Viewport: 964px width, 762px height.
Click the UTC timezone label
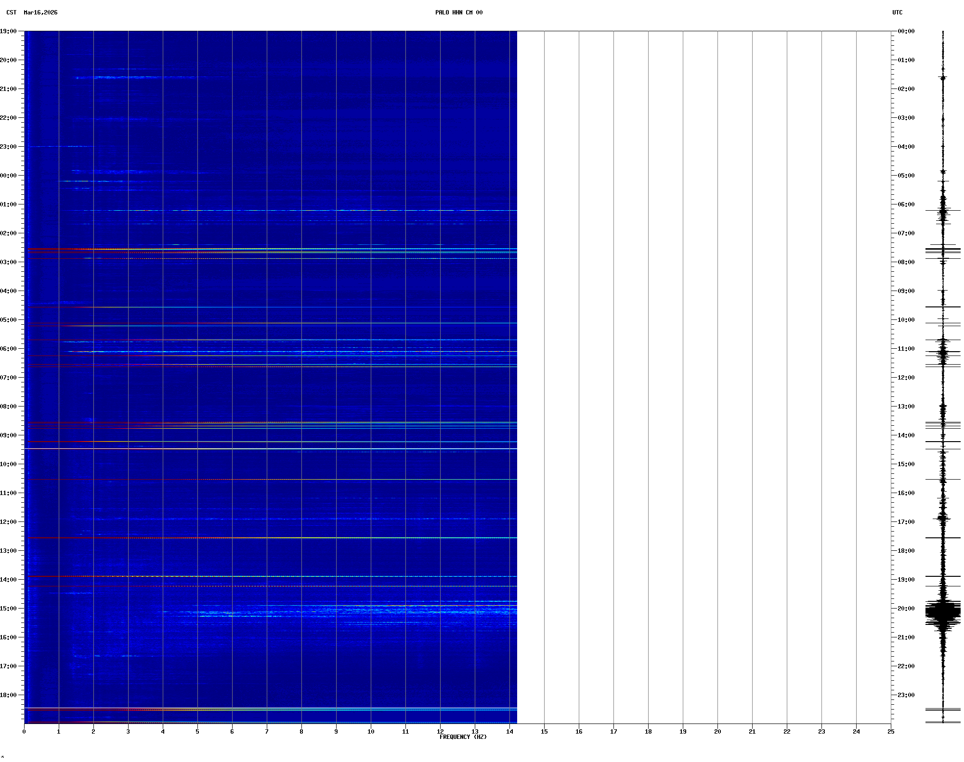point(897,13)
